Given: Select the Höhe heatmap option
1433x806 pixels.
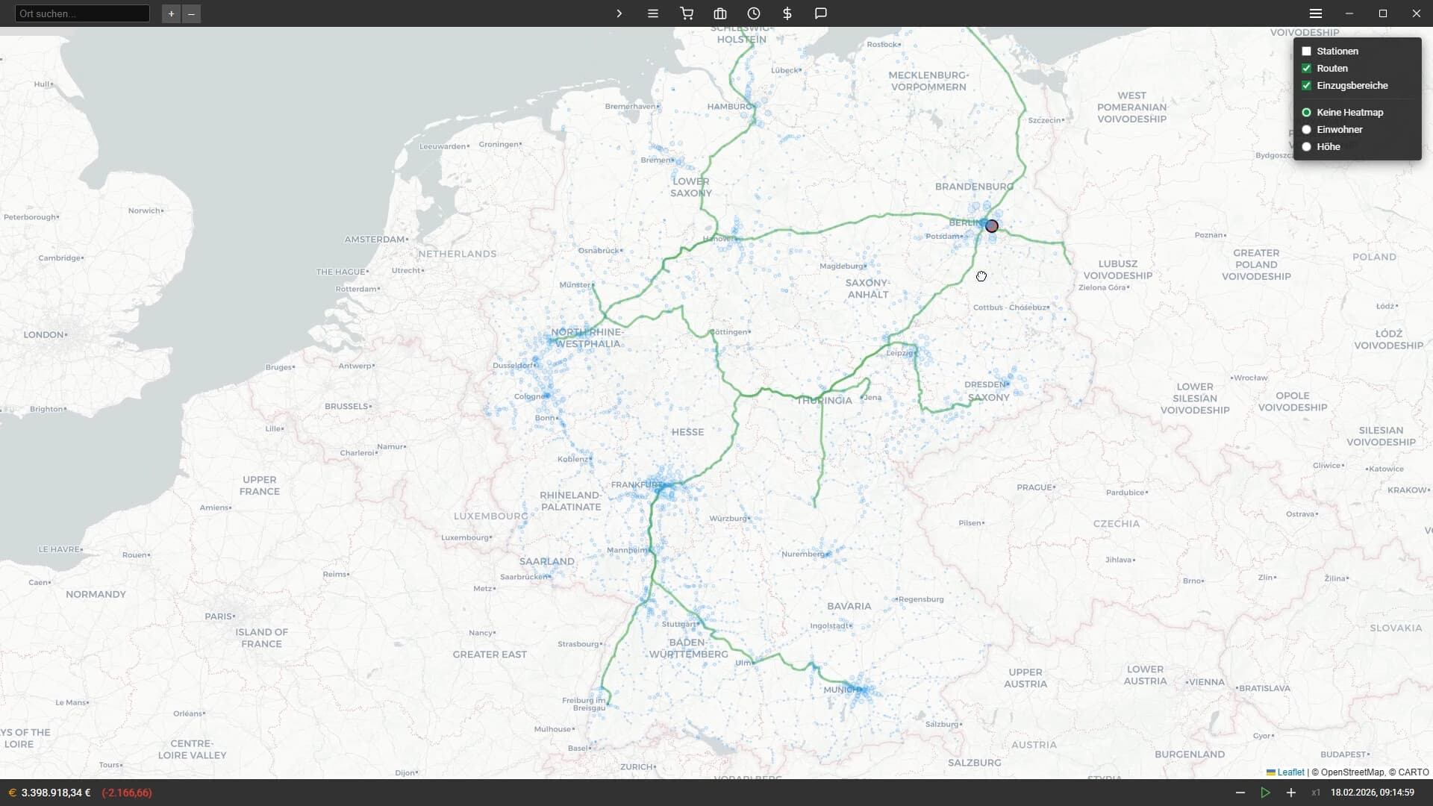Looking at the screenshot, I should point(1306,147).
